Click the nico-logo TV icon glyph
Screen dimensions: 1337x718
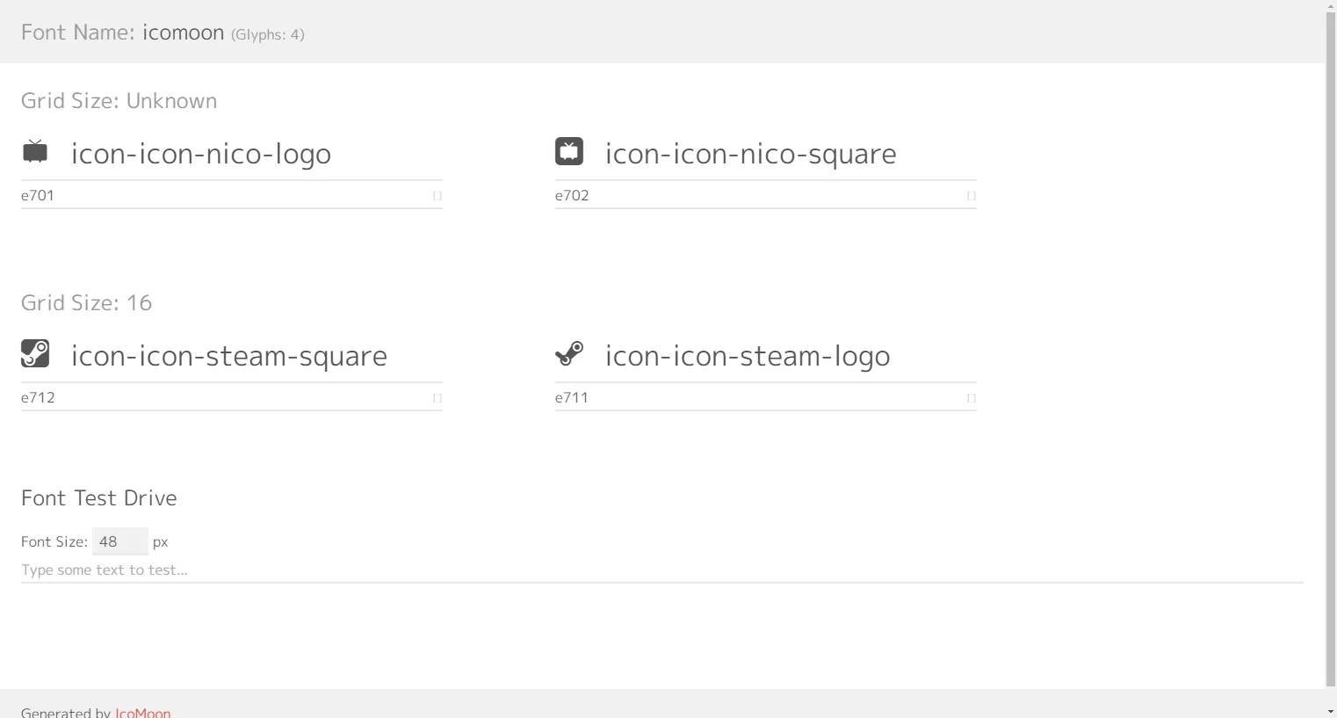[35, 151]
